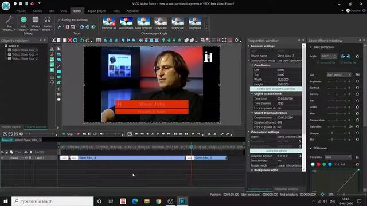
Task: Select the line drawing tool
Action: click(58, 66)
